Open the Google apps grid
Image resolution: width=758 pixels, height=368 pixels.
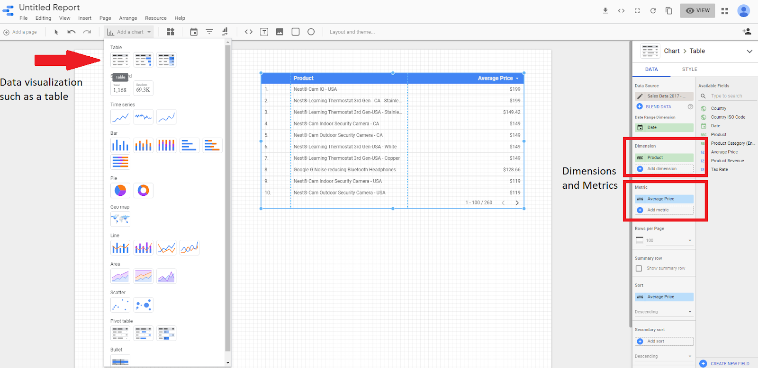(x=724, y=11)
